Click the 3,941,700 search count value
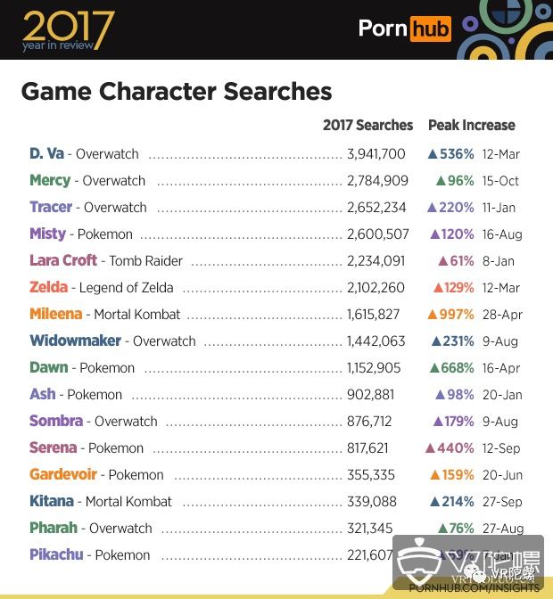This screenshot has width=553, height=599. pos(376,154)
